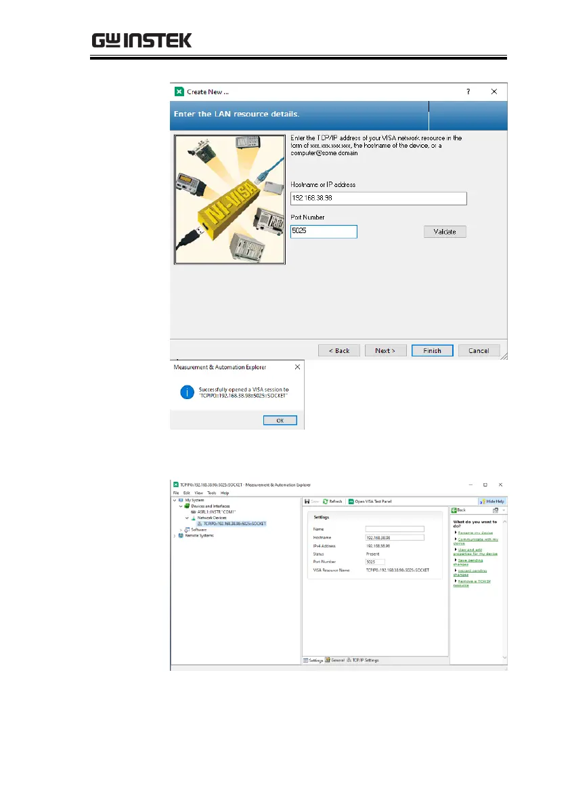Switch to the TCP/IP Settings tab
Viewport: 570px width, 807px height.
[364, 660]
